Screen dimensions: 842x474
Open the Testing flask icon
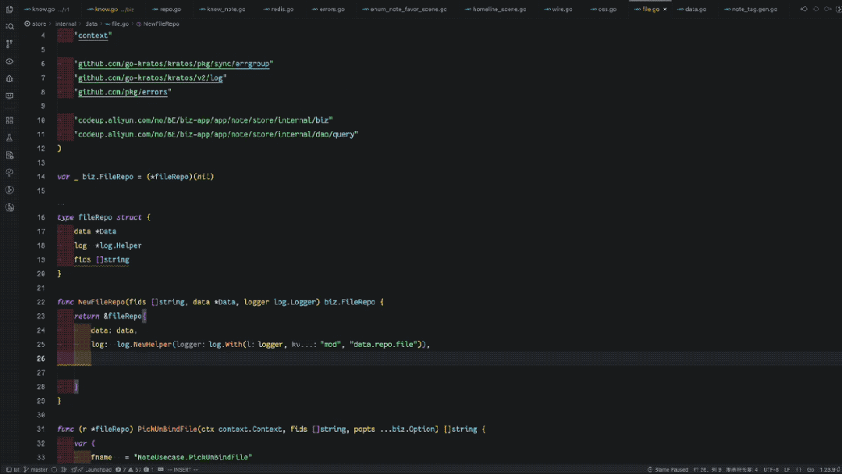pyautogui.click(x=9, y=138)
